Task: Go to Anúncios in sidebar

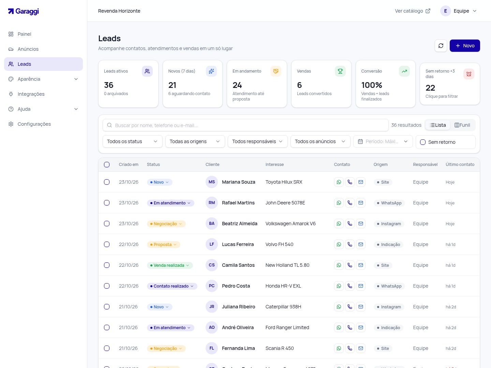Action: 43,49
